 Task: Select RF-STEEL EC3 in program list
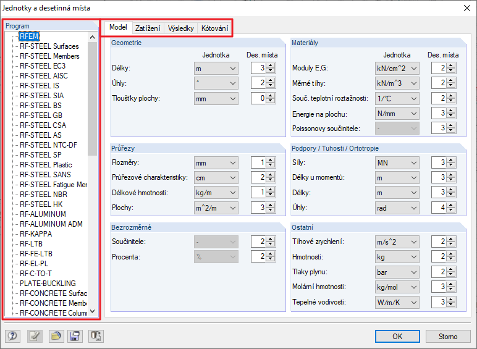click(43, 66)
